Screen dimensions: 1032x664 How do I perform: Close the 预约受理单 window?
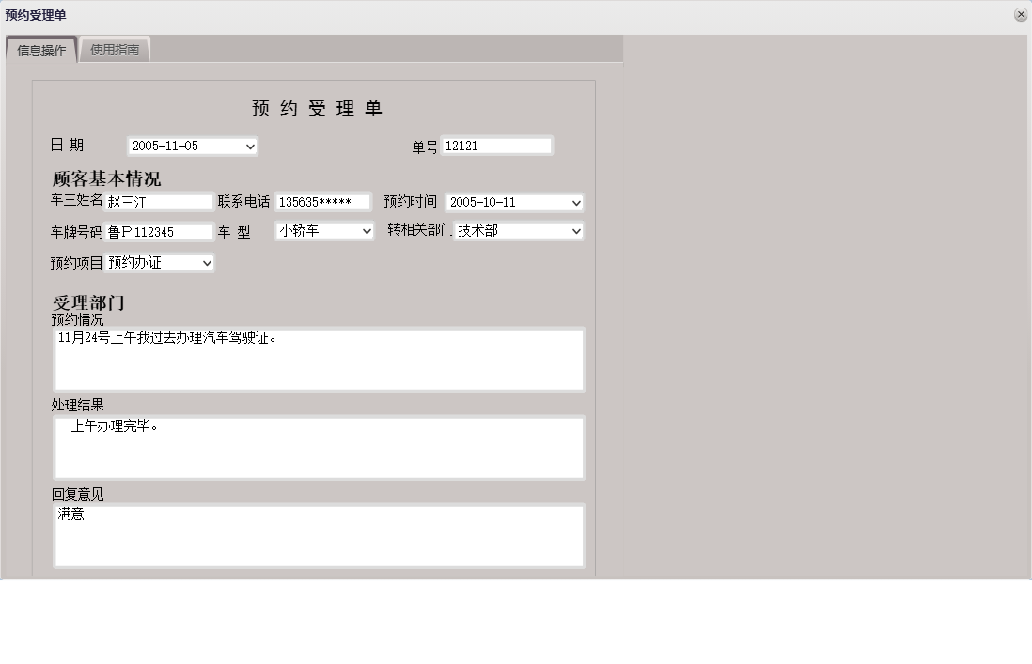point(1021,14)
